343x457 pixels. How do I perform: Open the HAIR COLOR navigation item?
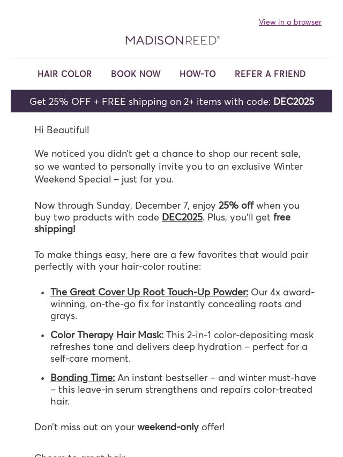click(65, 74)
